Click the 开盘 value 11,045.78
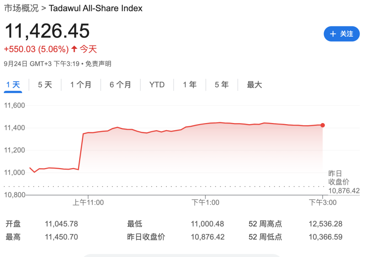Image resolution: width=380 pixels, height=257 pixels. [61, 224]
